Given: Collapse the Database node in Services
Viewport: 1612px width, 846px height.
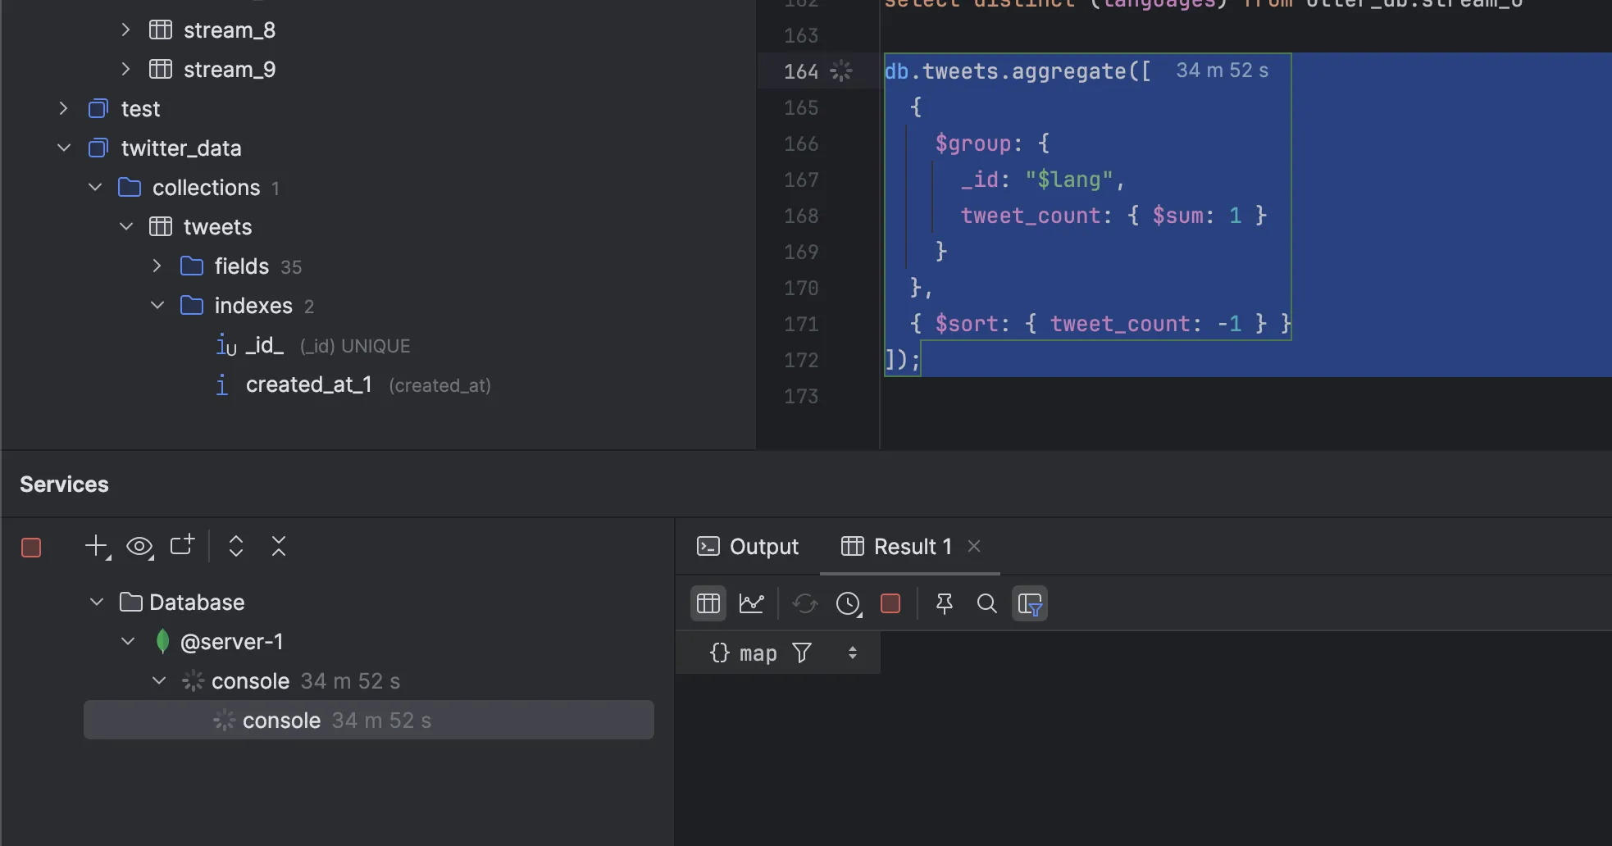Looking at the screenshot, I should [x=97, y=603].
